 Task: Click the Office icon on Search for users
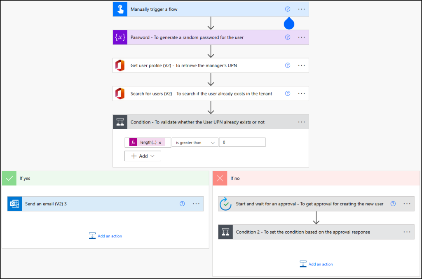click(120, 93)
